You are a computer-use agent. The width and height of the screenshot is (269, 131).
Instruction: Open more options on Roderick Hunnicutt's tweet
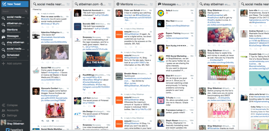99,18
